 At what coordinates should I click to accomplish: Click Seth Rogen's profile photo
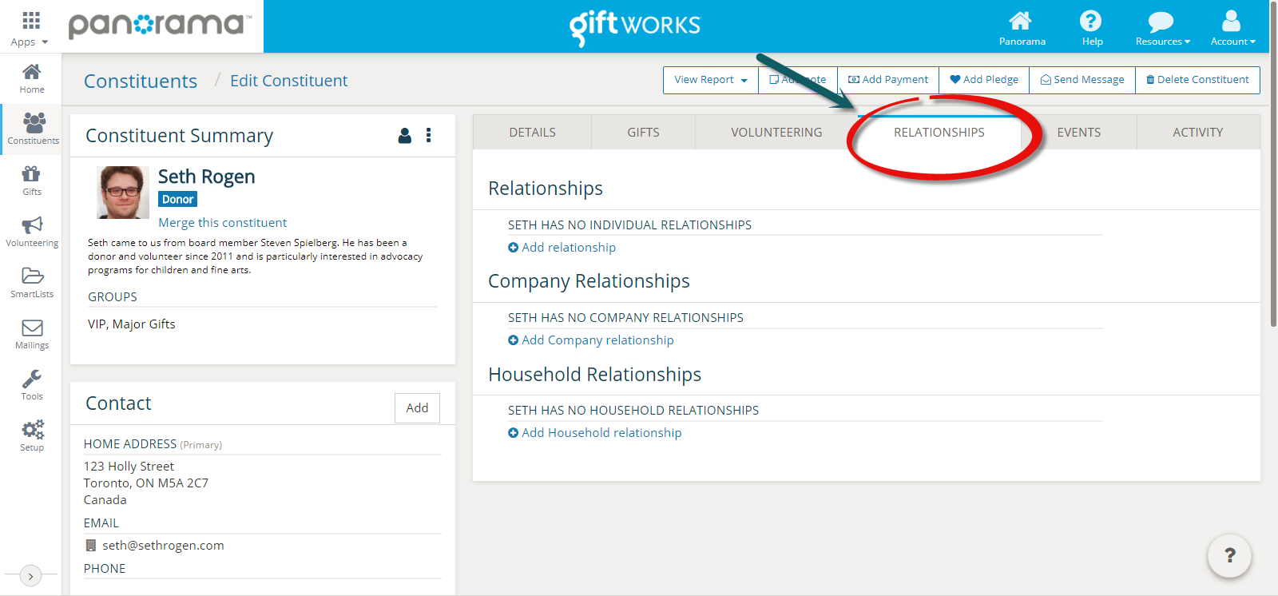click(123, 193)
